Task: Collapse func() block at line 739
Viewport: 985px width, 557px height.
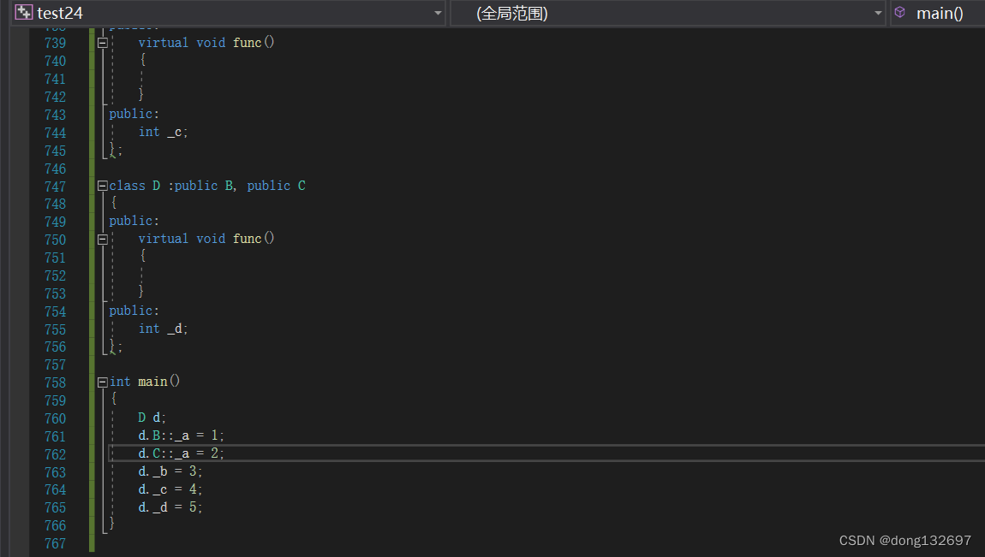Action: click(103, 43)
